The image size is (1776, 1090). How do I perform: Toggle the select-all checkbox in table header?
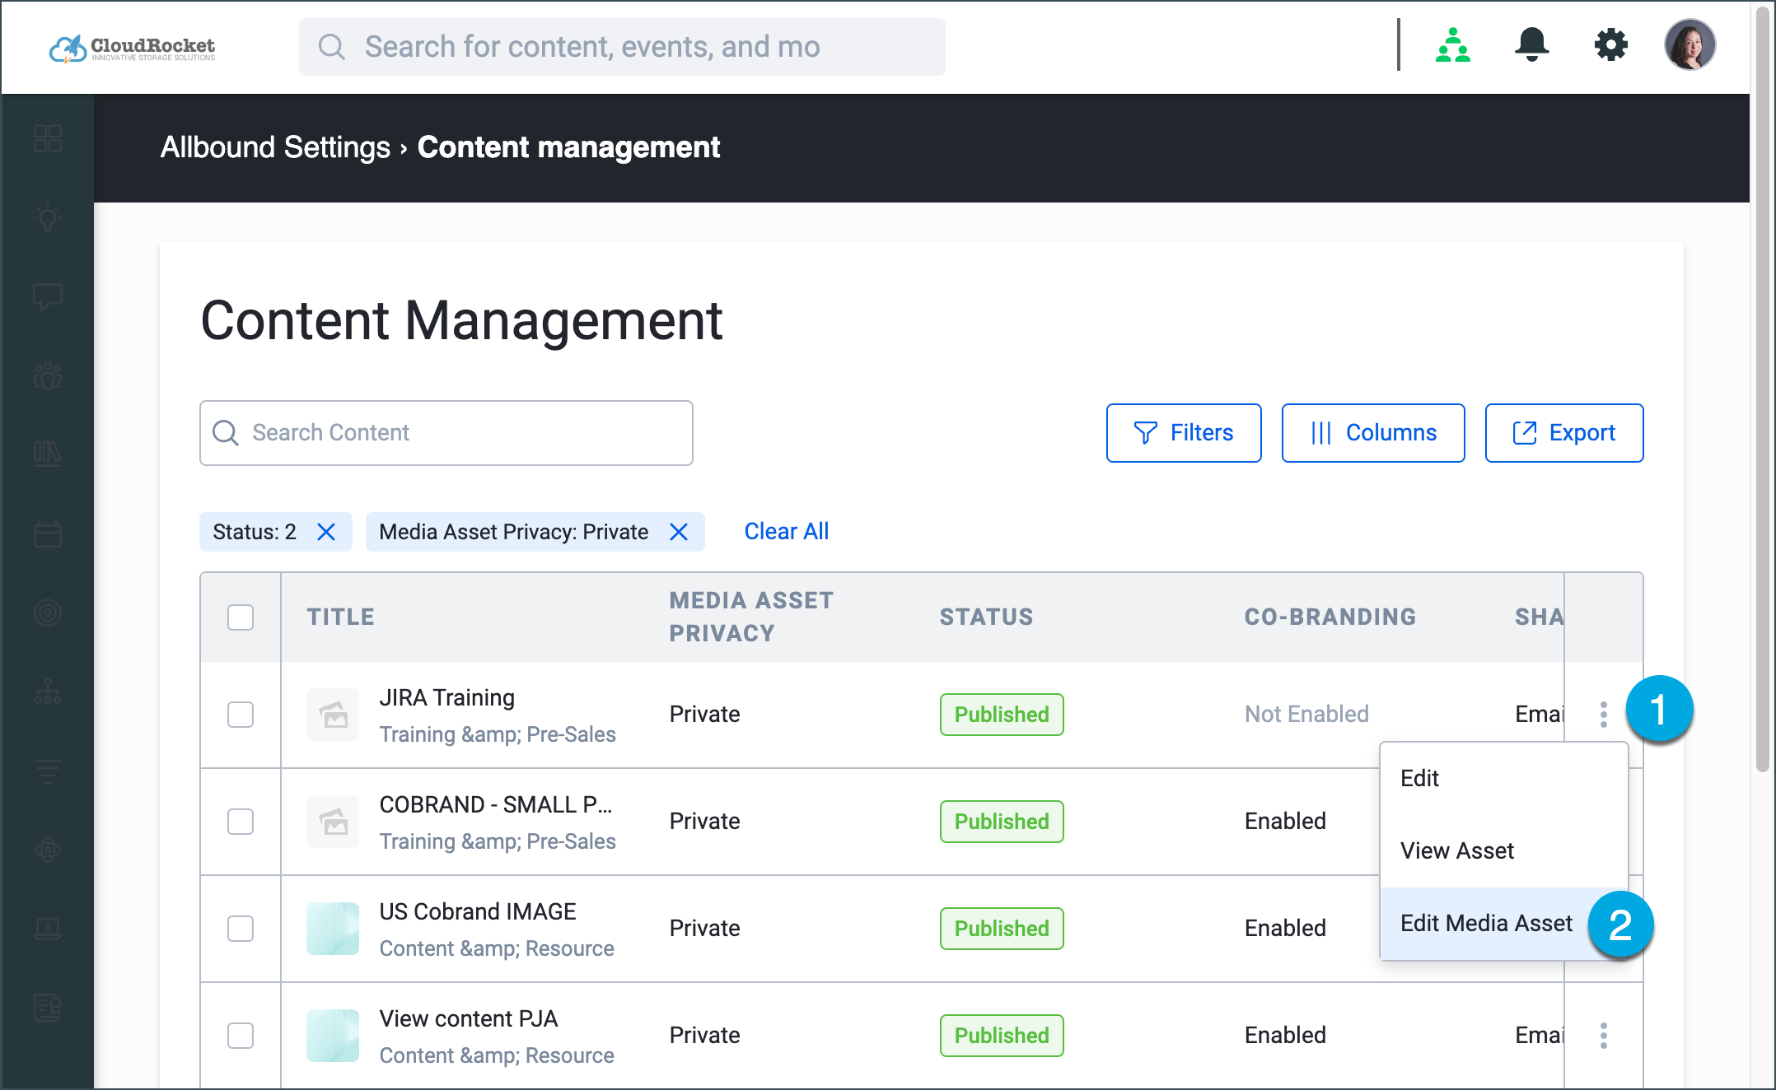pyautogui.click(x=241, y=617)
